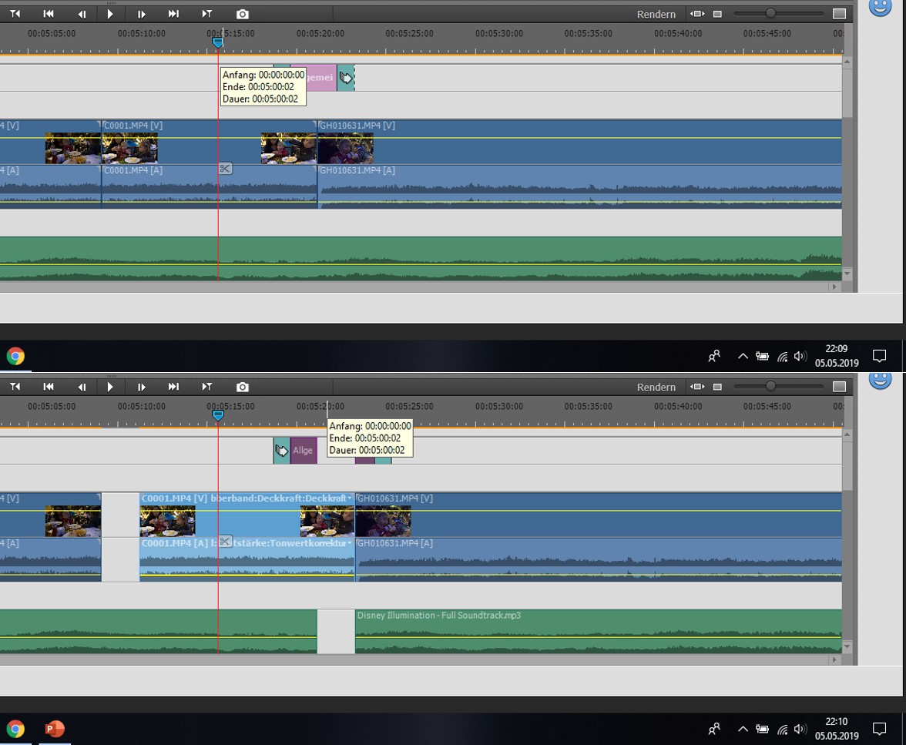Screen dimensions: 906x745
Task: Open the notification center in the 22:09 taskbar
Action: click(x=879, y=356)
